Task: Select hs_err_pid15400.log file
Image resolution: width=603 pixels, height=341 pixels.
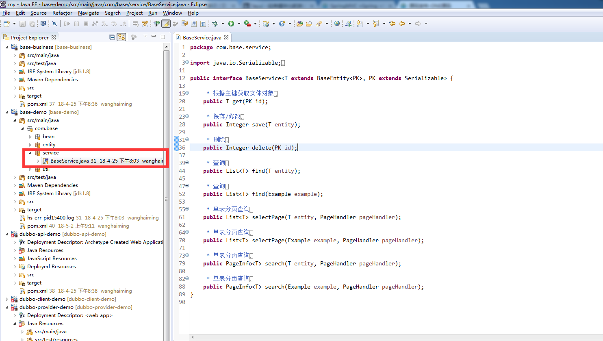Action: [x=89, y=218]
